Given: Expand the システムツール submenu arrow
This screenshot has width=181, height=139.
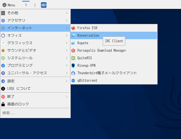Looking at the screenshot, I should (67, 58).
